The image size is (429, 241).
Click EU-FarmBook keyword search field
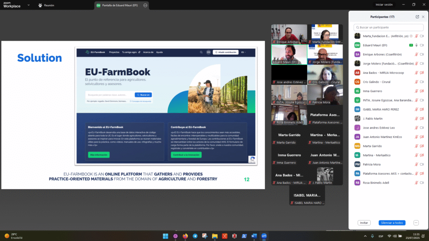[x=110, y=95]
